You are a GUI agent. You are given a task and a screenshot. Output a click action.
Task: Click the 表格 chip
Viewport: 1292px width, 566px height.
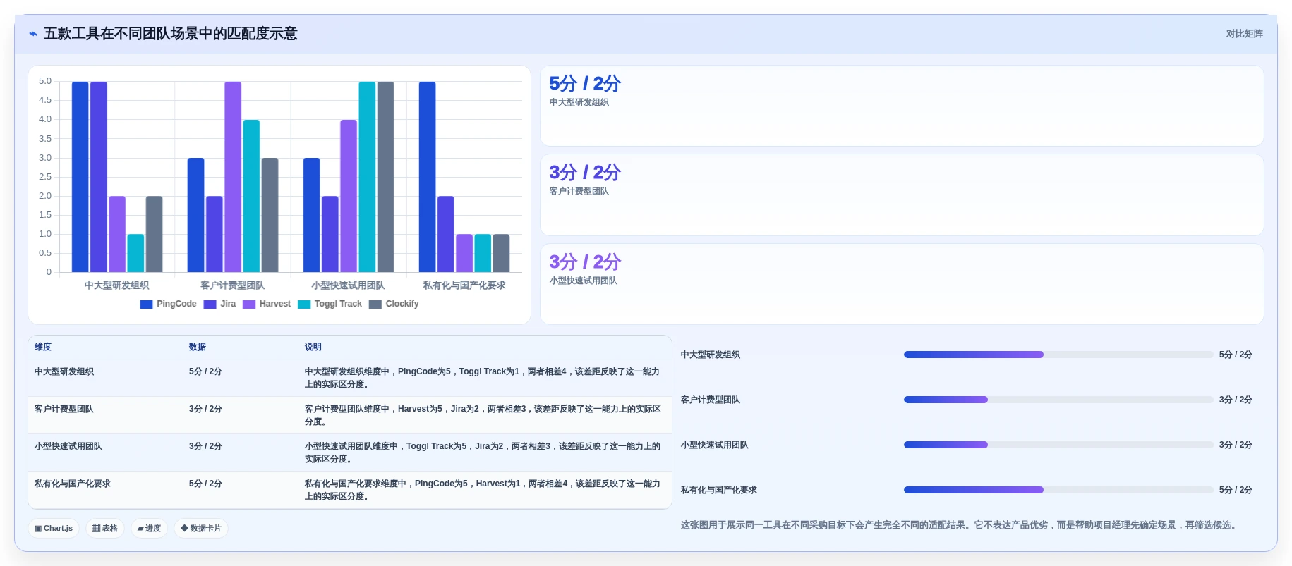pyautogui.click(x=105, y=528)
